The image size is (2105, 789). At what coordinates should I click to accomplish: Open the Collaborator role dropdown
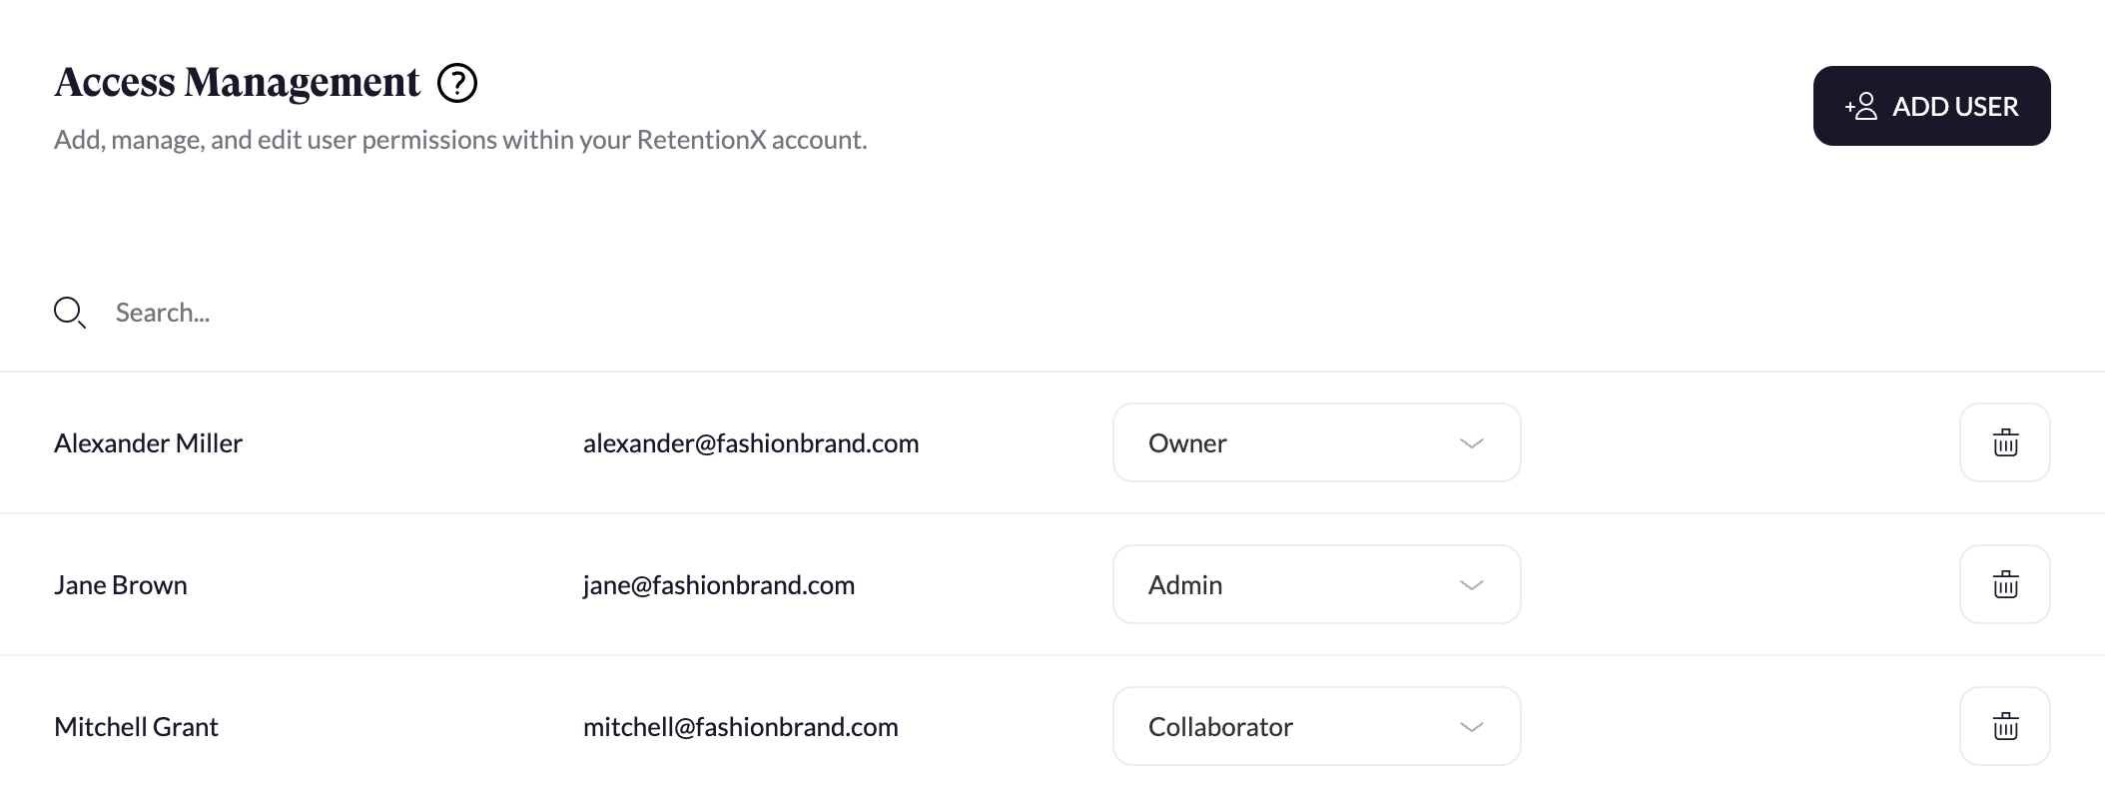pyautogui.click(x=1316, y=726)
